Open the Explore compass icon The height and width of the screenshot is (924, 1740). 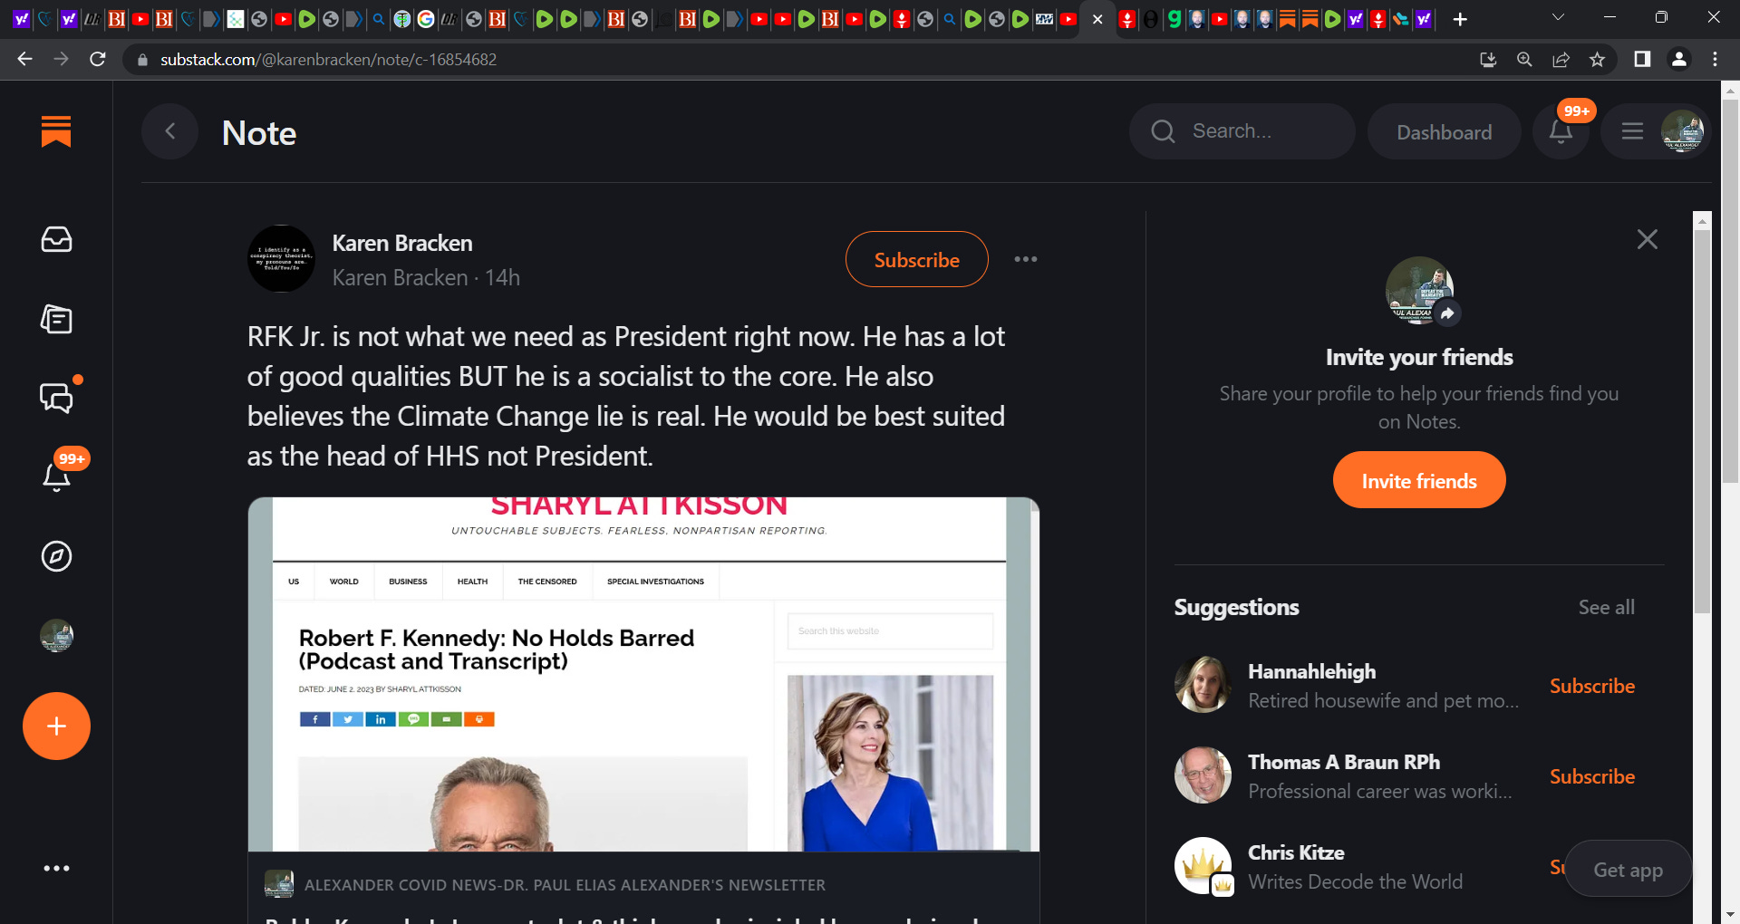click(x=56, y=556)
